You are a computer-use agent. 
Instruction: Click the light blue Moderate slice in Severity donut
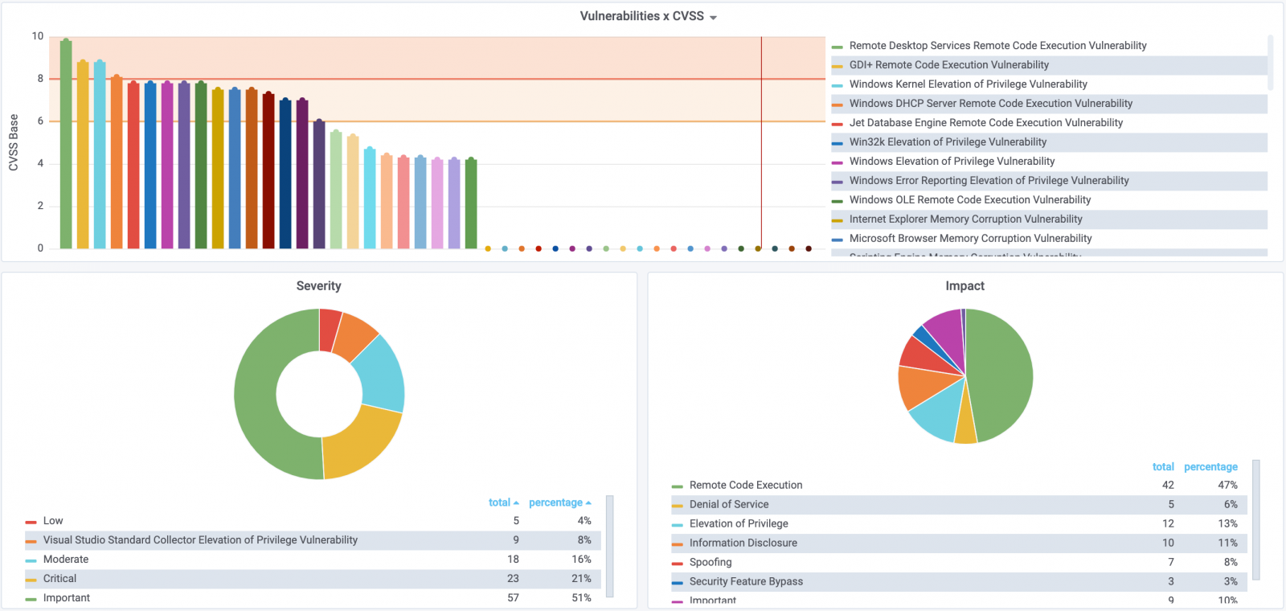pos(381,374)
